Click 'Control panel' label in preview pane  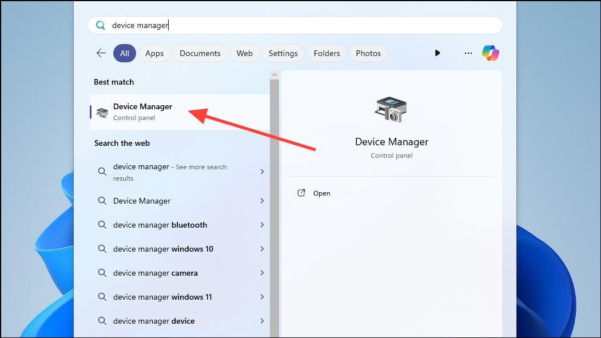click(391, 156)
